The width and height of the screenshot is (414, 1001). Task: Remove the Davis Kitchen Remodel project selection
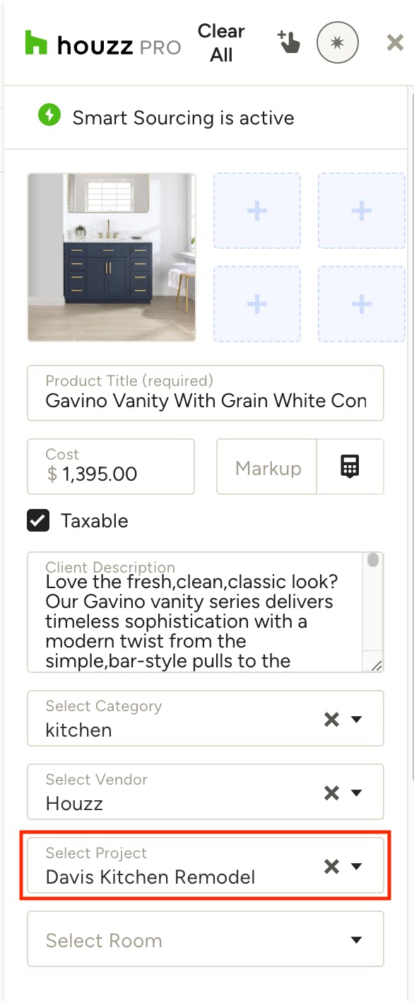click(331, 867)
